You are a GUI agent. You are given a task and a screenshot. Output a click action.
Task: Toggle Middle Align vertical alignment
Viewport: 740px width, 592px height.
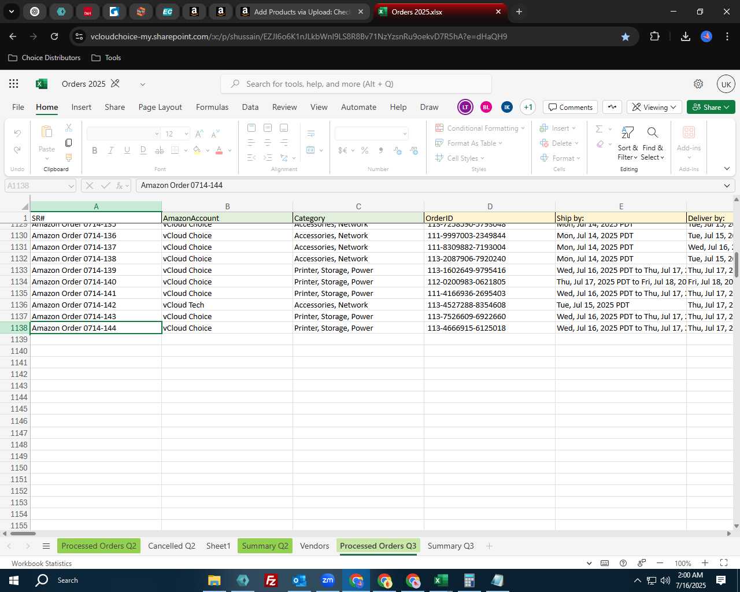coord(268,128)
